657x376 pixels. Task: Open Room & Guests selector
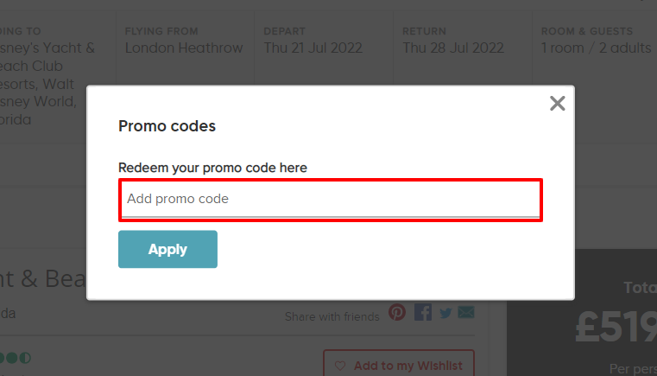point(596,48)
